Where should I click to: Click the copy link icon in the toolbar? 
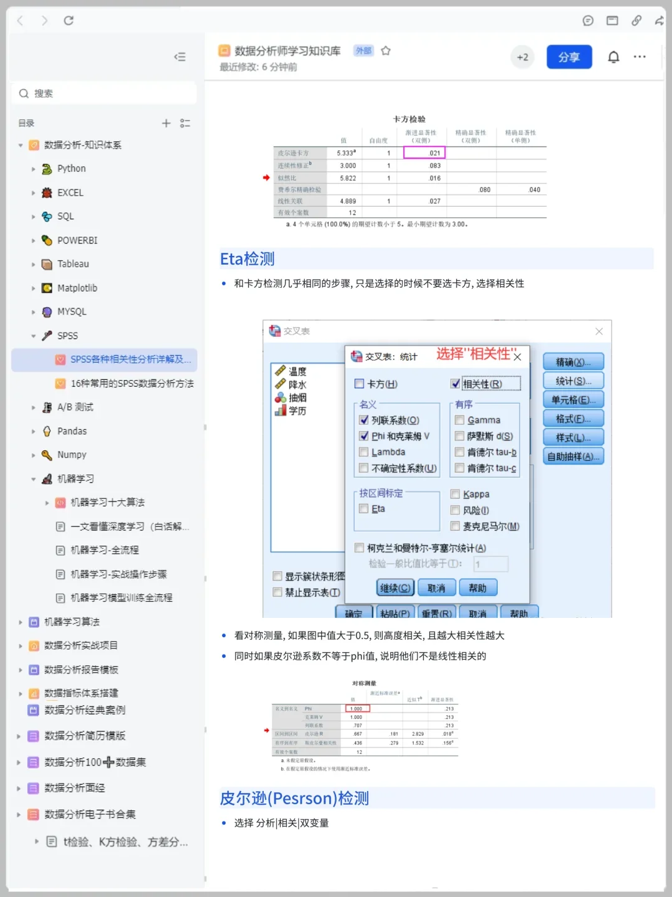click(636, 20)
